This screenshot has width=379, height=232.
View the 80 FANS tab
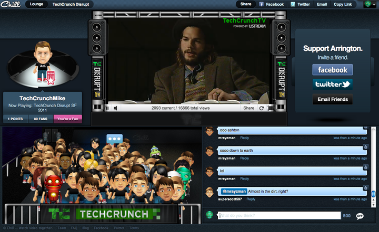(41, 119)
